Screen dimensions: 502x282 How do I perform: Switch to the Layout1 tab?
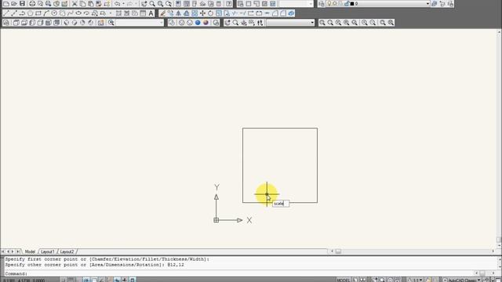(47, 252)
